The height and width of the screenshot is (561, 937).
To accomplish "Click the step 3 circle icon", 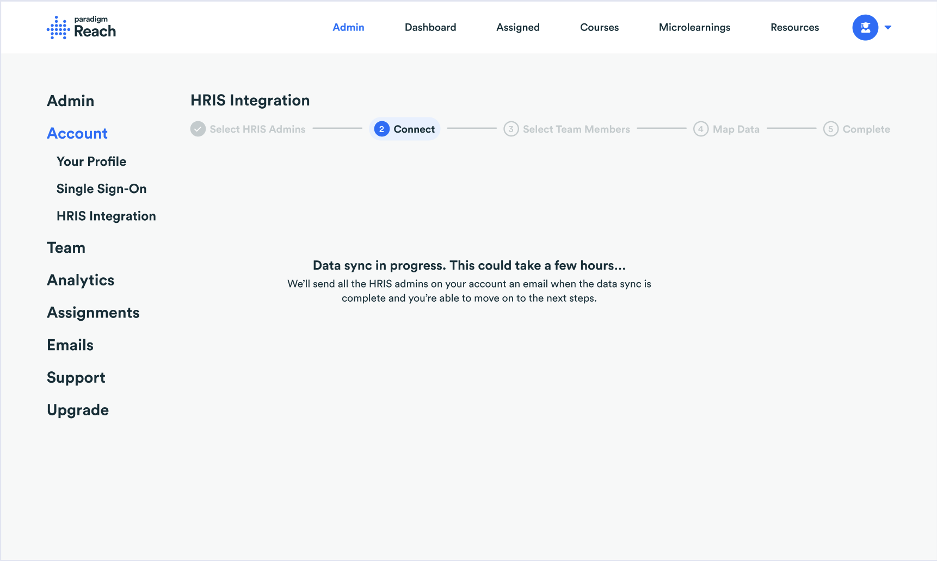I will 511,129.
